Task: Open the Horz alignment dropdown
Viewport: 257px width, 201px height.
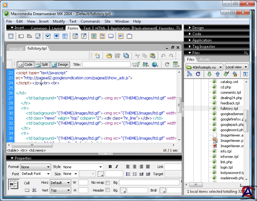Action: pos(60,183)
